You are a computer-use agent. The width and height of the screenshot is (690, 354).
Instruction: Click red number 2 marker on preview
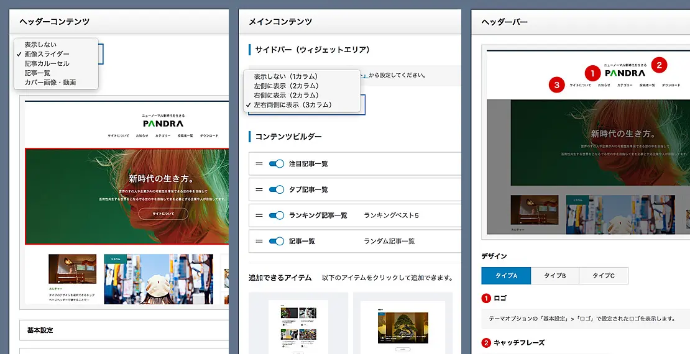(x=660, y=64)
